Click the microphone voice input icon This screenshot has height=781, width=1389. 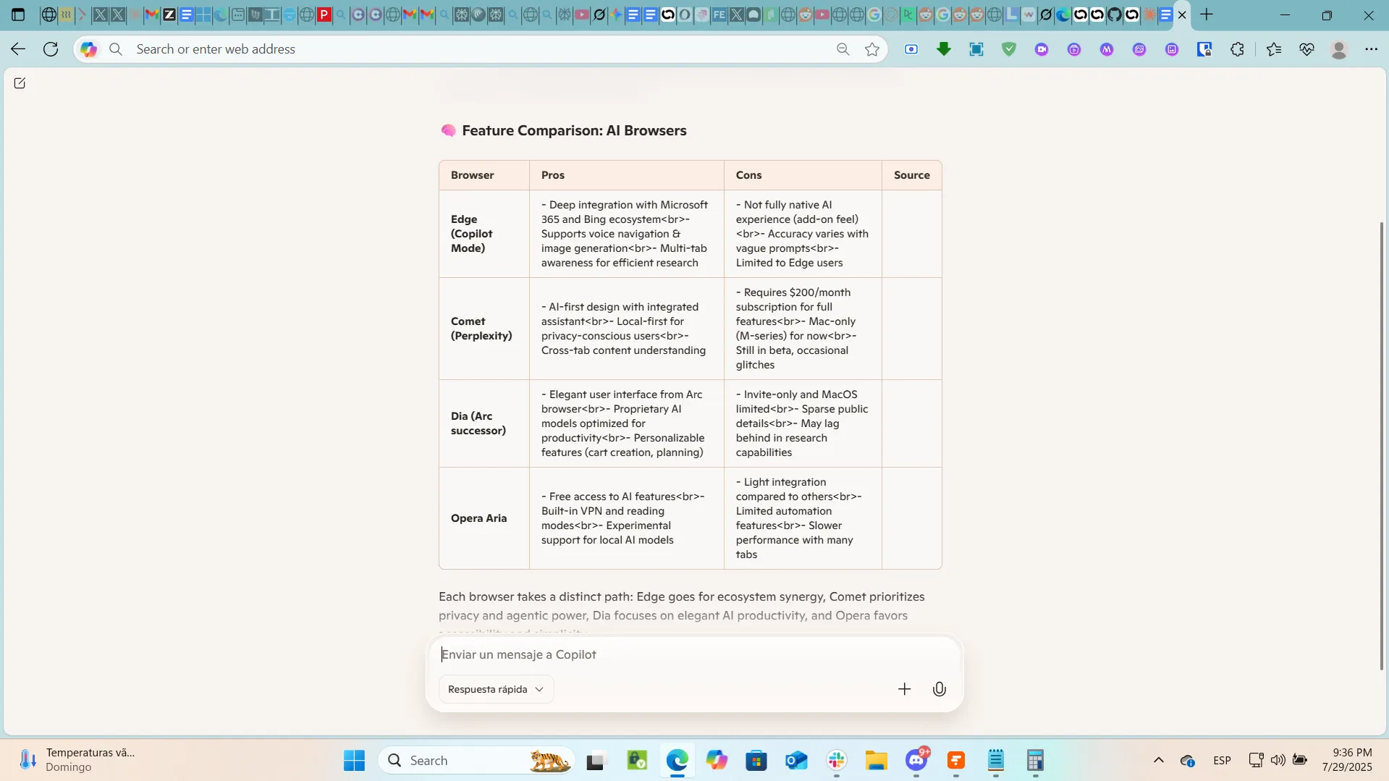tap(939, 689)
